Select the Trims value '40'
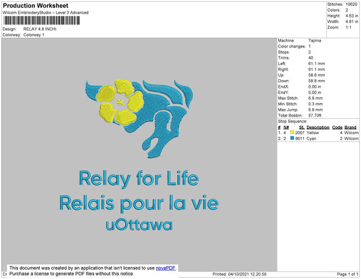 (x=310, y=58)
